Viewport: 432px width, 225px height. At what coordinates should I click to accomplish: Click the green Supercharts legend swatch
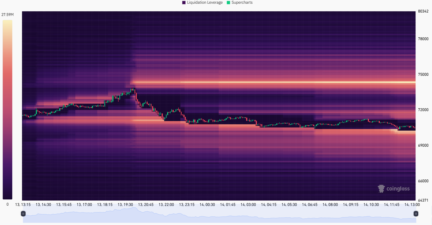point(228,3)
